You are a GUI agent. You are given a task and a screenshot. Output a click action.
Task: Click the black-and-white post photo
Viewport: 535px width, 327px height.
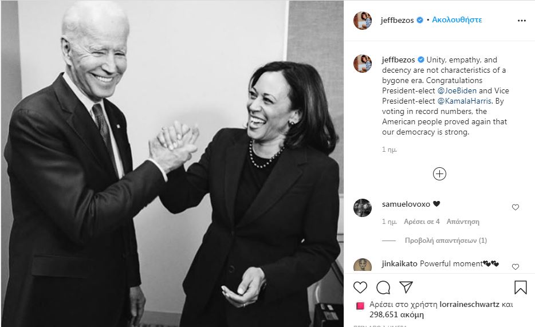[172, 164]
